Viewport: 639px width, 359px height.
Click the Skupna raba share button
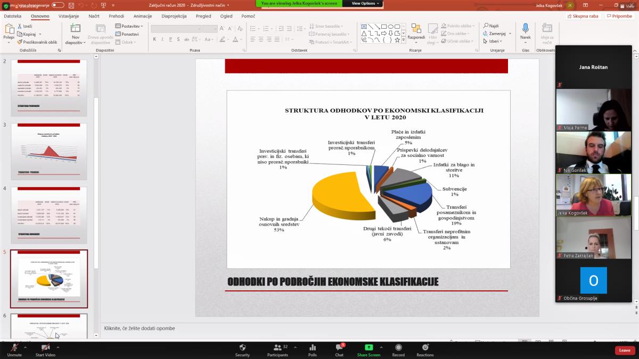pos(583,16)
